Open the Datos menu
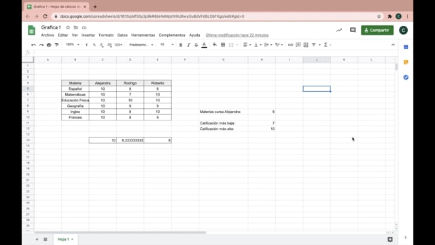 pos(122,35)
